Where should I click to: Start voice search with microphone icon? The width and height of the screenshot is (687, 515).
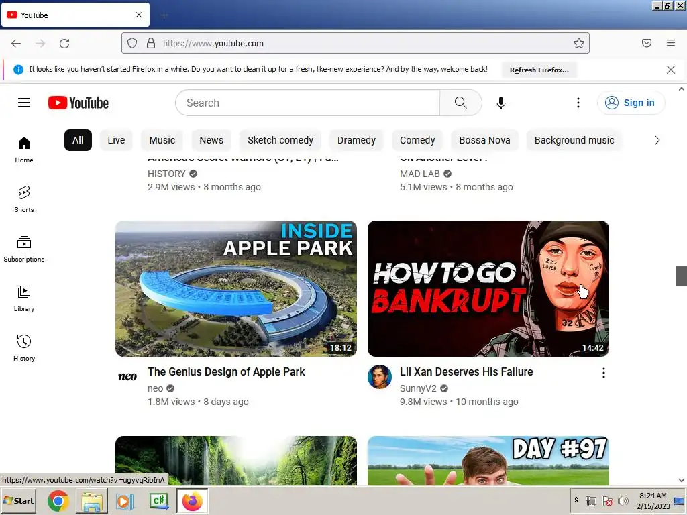coord(500,103)
